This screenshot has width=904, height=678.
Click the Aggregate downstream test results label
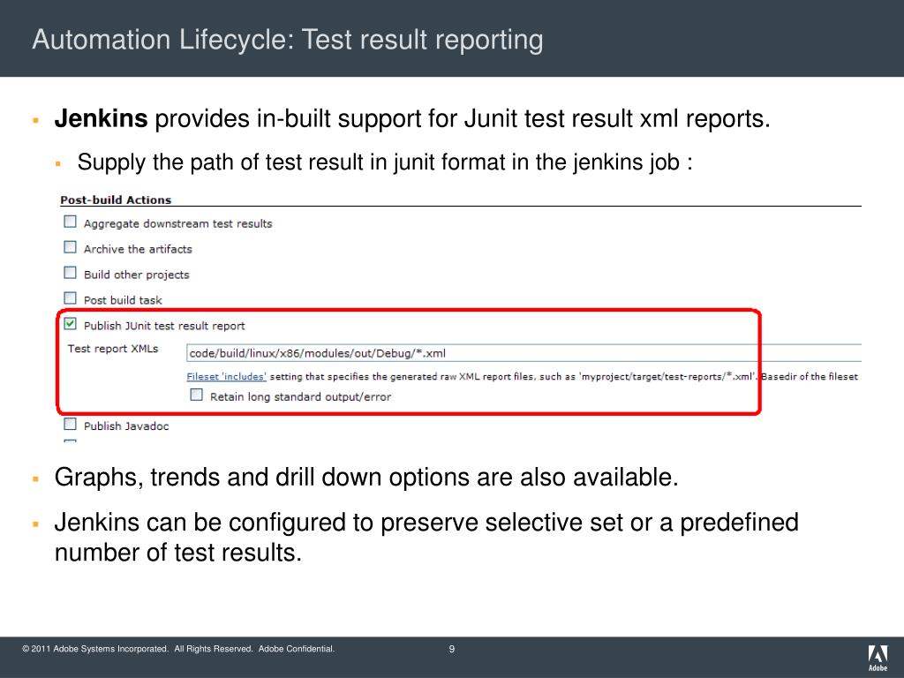[x=177, y=223]
